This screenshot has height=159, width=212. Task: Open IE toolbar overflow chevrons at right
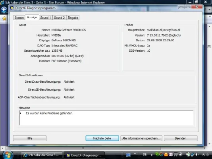pyautogui.click(x=210, y=16)
